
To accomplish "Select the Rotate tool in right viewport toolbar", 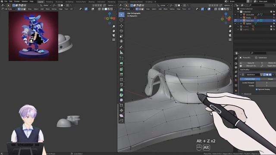I will coord(121,31).
